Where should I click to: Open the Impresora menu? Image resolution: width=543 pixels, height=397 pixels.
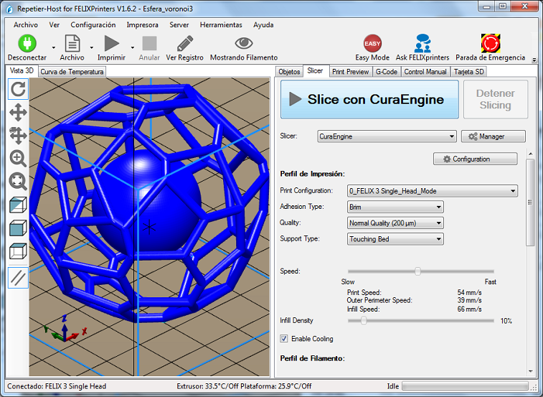pyautogui.click(x=142, y=25)
